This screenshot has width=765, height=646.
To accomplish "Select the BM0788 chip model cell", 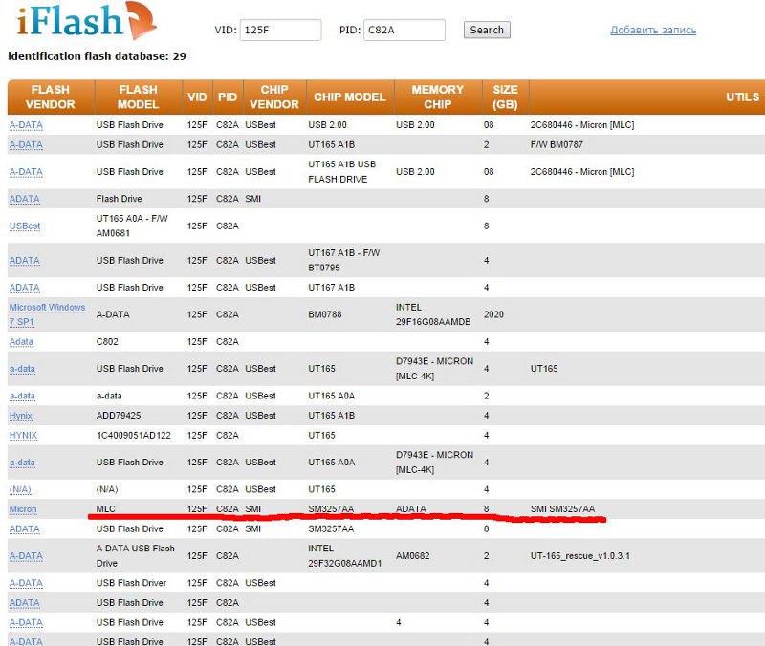I will tap(325, 314).
